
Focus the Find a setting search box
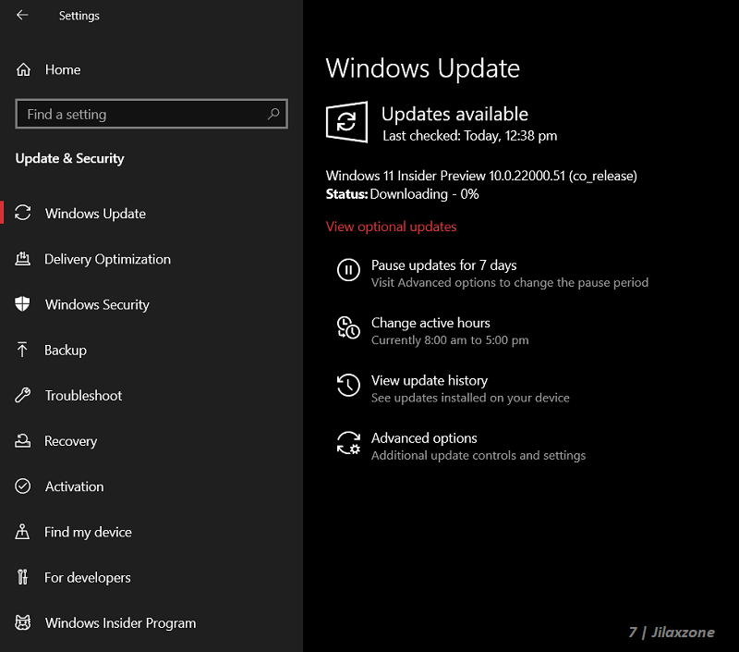pos(151,114)
